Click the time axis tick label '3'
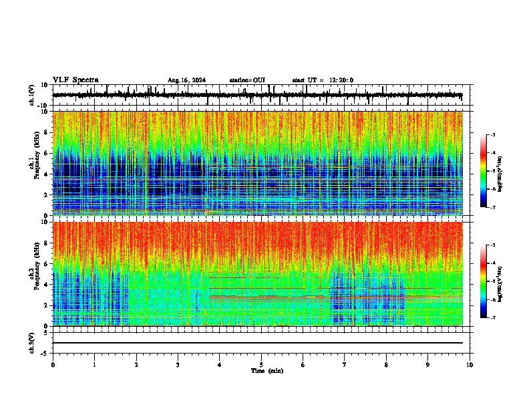 [178, 365]
